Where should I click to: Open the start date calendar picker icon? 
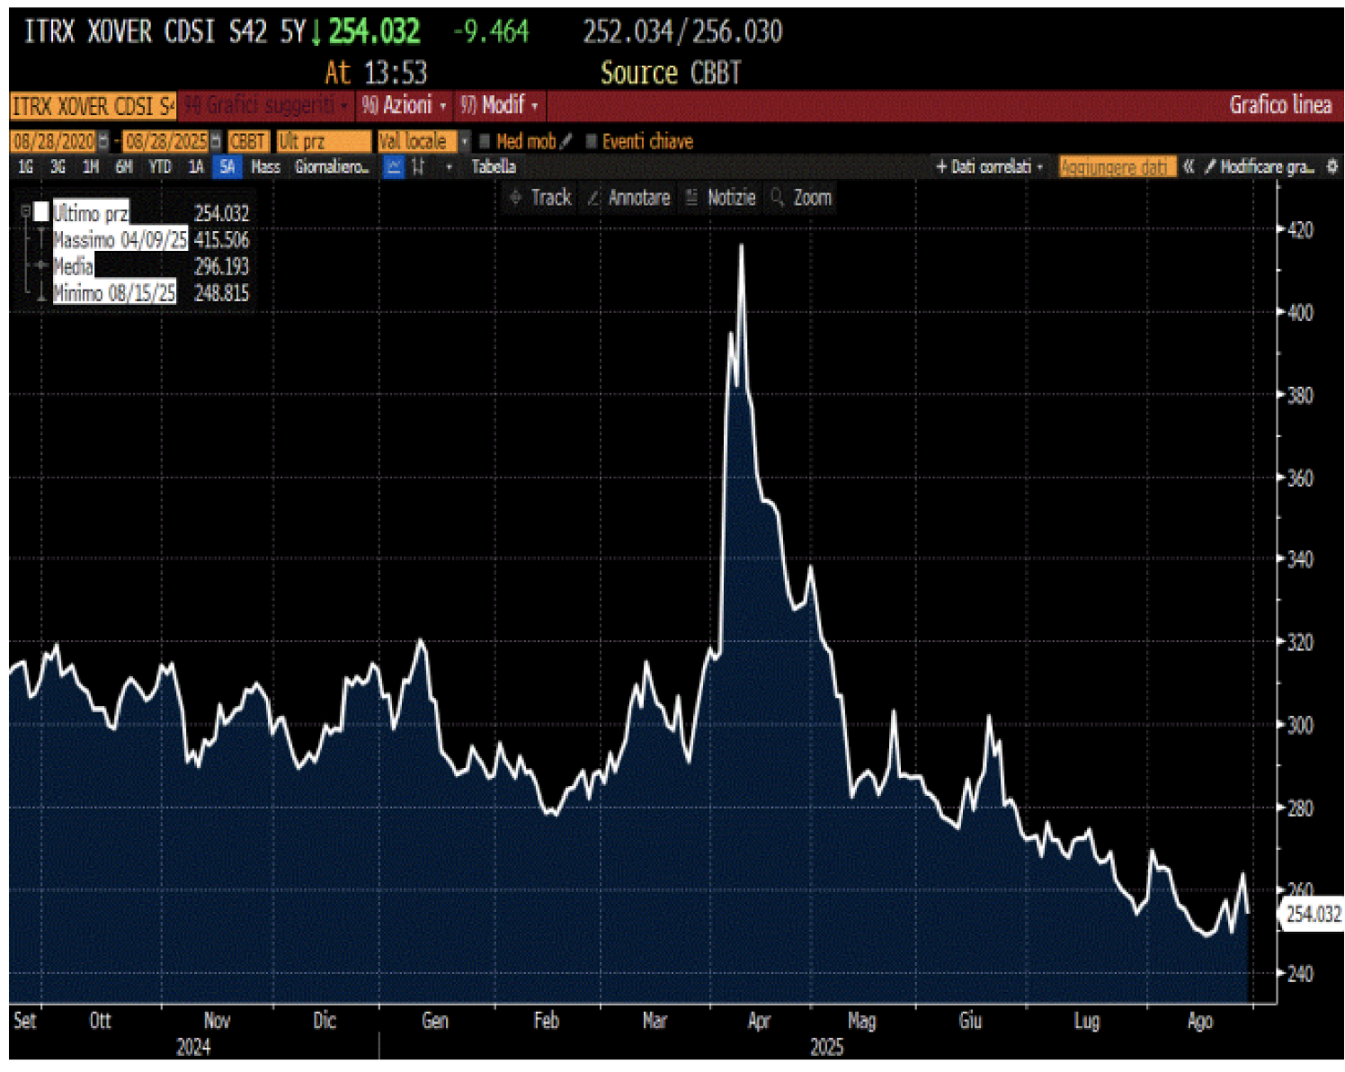[x=103, y=141]
